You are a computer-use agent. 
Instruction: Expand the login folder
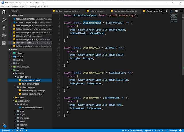[x=30, y=114]
